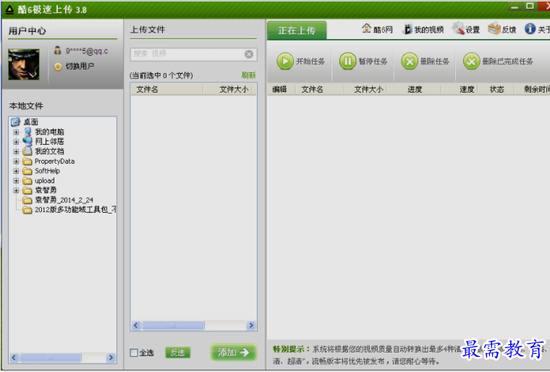Click the user avatar picture
This screenshot has width=550, height=372.
(x=24, y=64)
